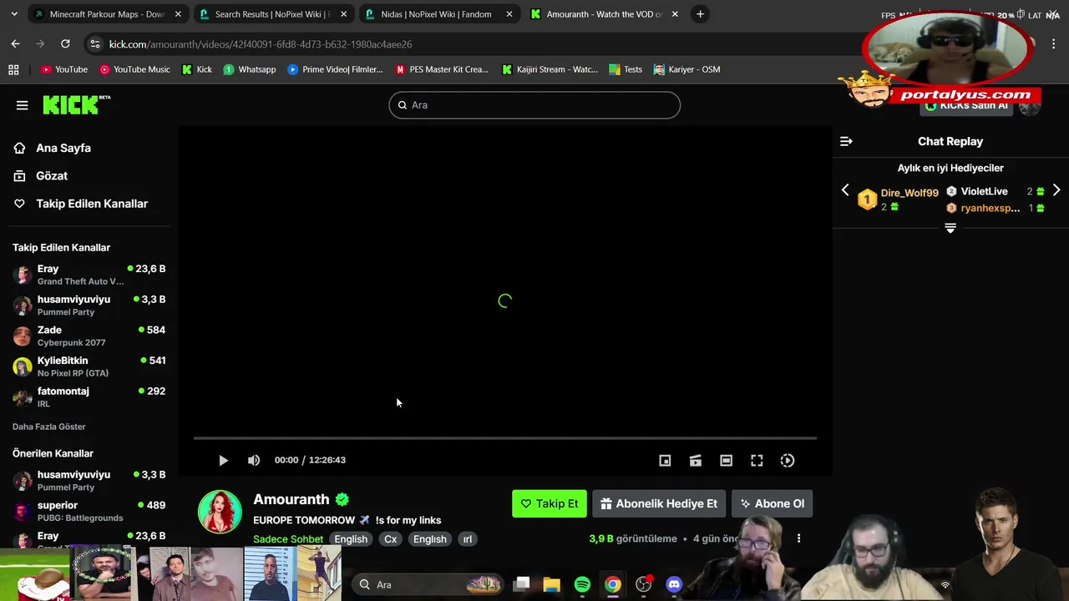Image resolution: width=1069 pixels, height=601 pixels.
Task: Click the Chrome taskbar icon
Action: [613, 584]
